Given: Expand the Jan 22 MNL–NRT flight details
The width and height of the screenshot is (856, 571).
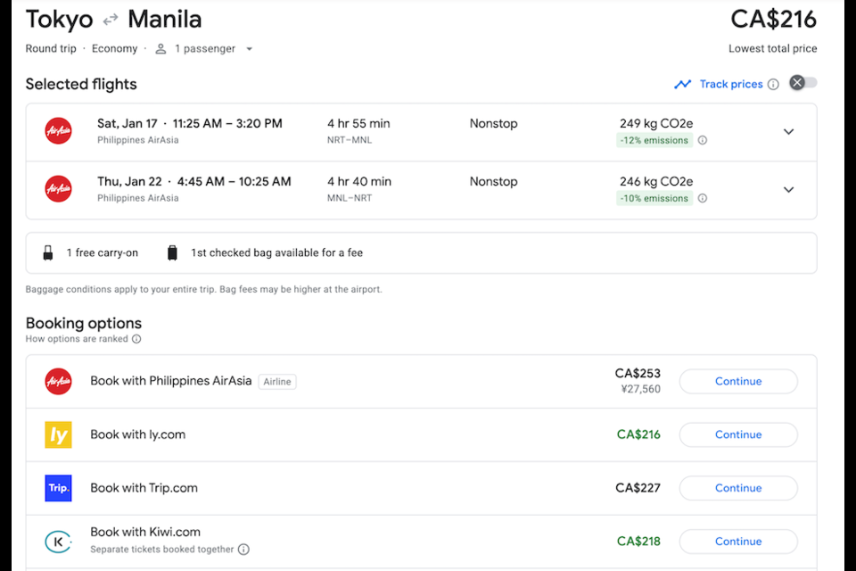Looking at the screenshot, I should (788, 190).
